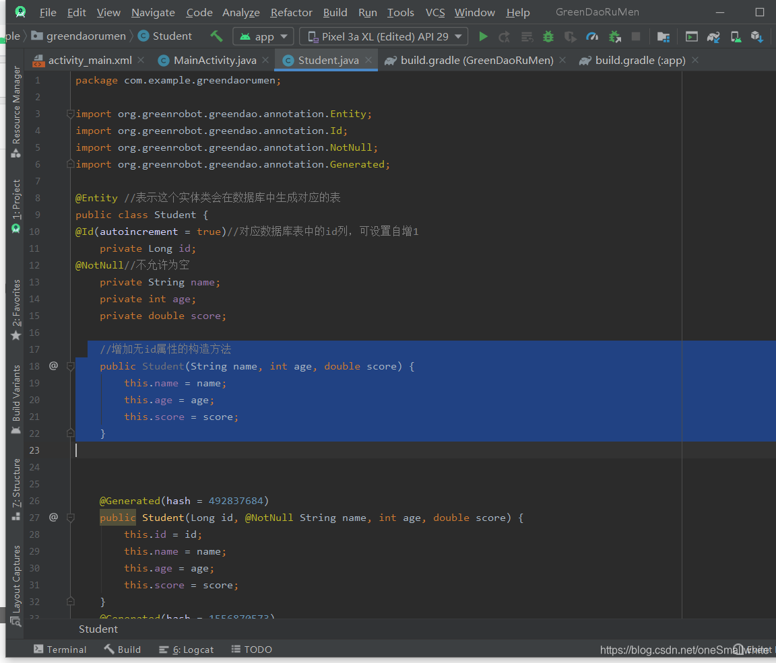
Task: Close the activity_main.xml tab
Action: [141, 60]
